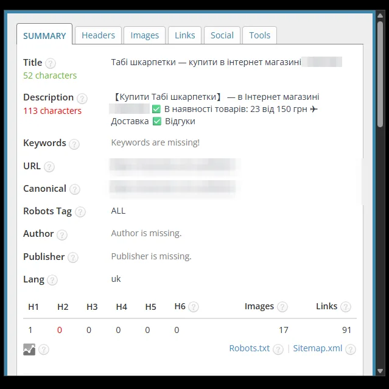Click 'Keywords are missing!' text
The image size is (389, 389).
(155, 142)
